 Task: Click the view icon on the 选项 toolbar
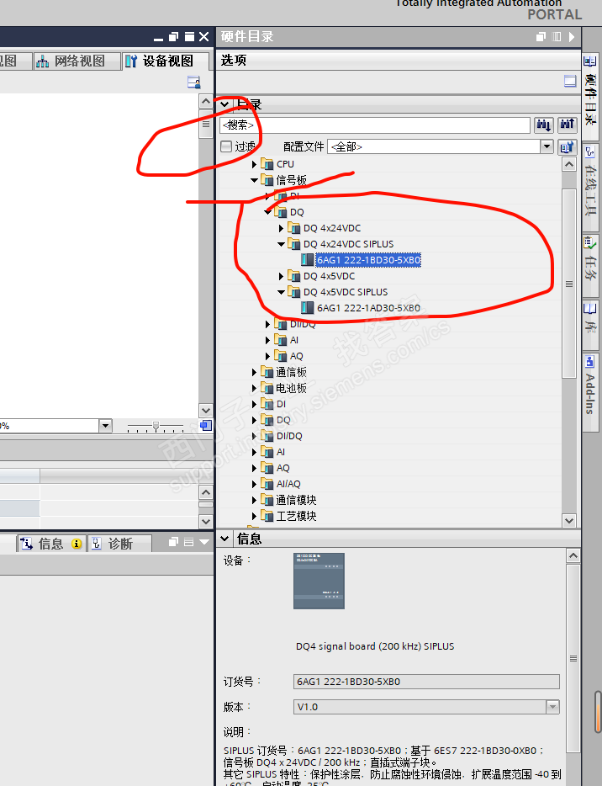coord(570,81)
